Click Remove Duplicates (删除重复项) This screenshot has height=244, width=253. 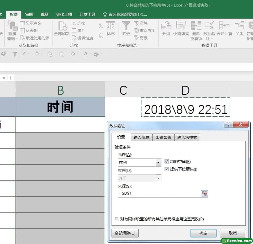(196, 31)
